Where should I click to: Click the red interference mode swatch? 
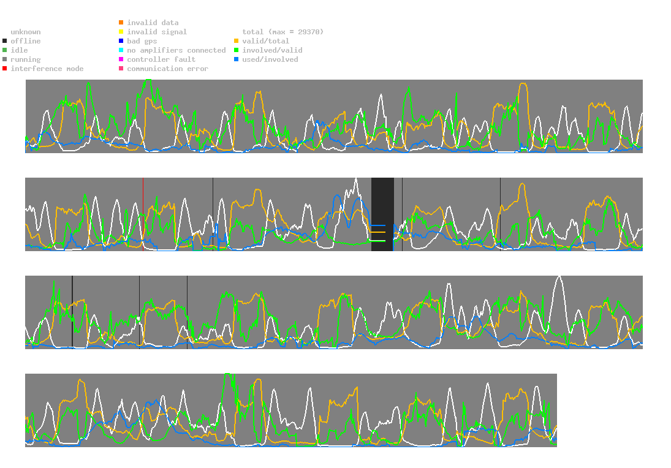[x=5, y=69]
